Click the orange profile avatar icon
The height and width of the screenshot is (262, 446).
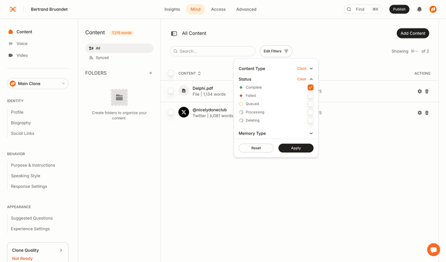[433, 9]
